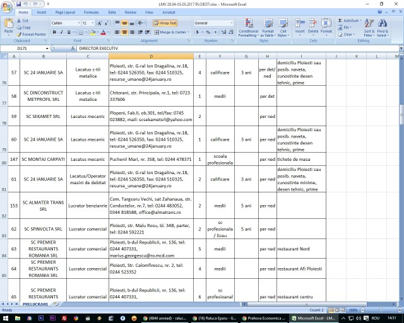
Task: Increase font size with Grow Font
Action: [x=100, y=23]
